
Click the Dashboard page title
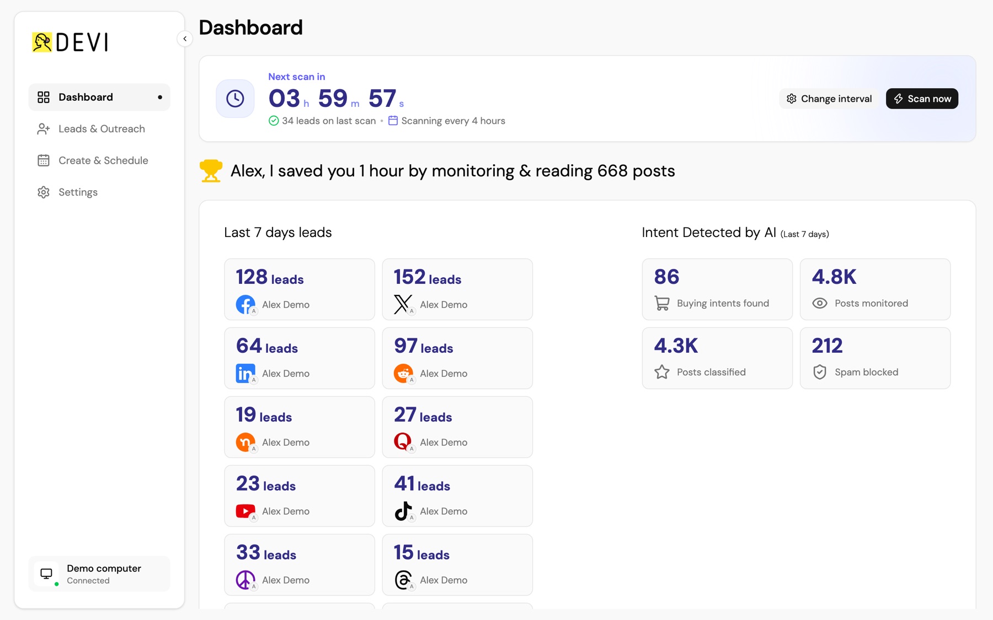tap(251, 28)
